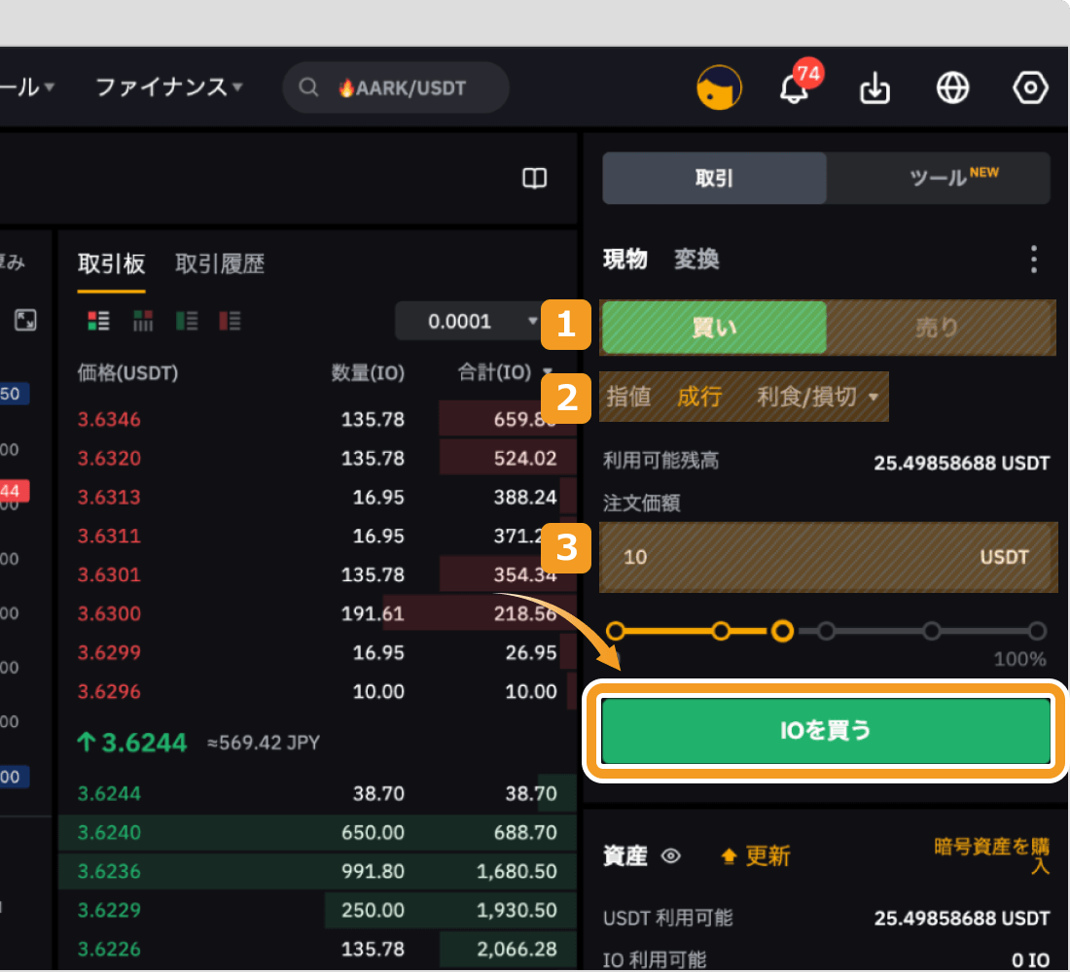1070x972 pixels.
Task: Click the 注文価額 amount input with 10
Action: pyautogui.click(x=829, y=557)
